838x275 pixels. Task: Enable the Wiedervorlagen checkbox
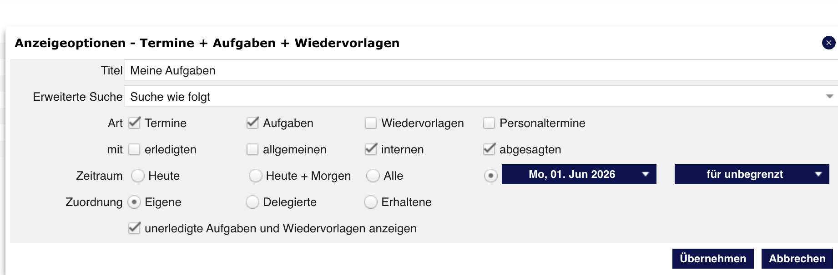(371, 123)
